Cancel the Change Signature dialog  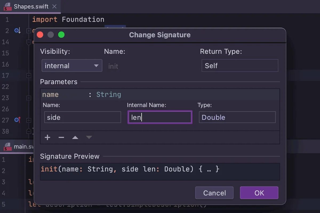[x=214, y=193]
